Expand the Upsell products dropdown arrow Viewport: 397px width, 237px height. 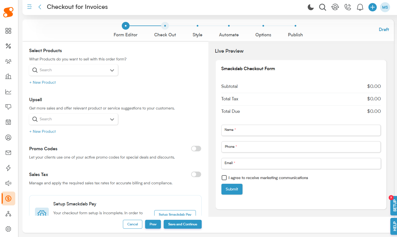(112, 119)
